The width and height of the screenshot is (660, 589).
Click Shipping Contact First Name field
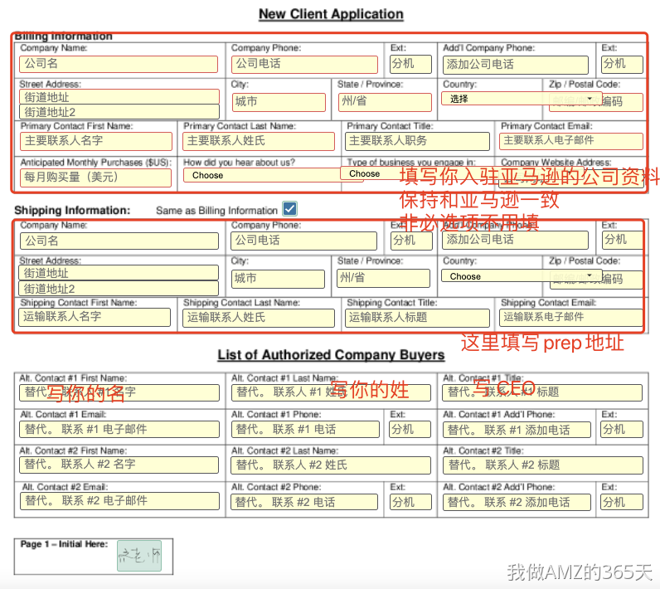[x=95, y=317]
